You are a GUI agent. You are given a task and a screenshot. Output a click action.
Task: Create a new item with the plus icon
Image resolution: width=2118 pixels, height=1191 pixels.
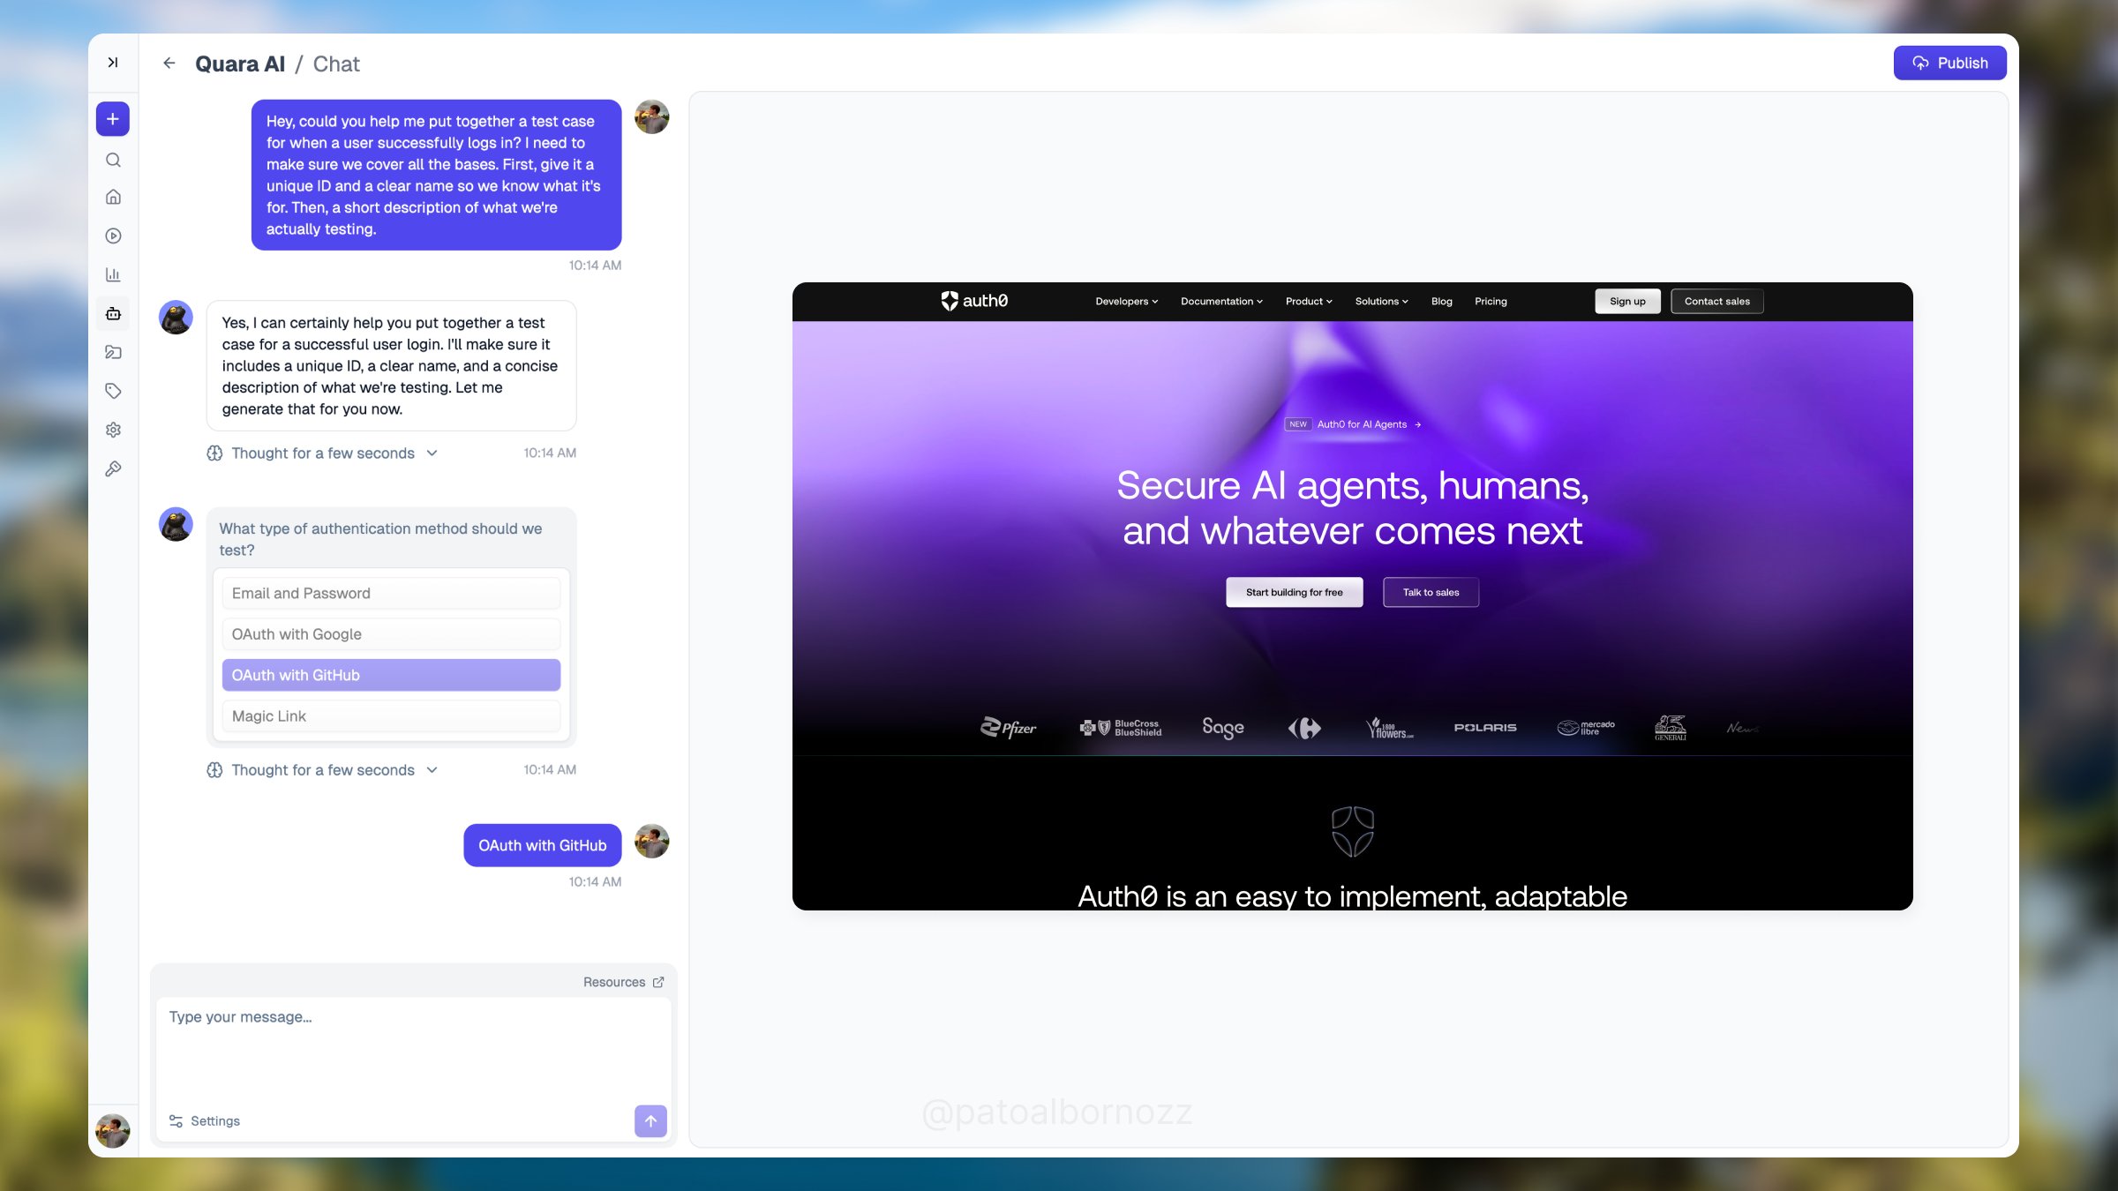pyautogui.click(x=113, y=118)
